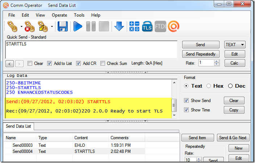Image resolution: width=255 pixels, height=163 pixels.
Task: Click the reconnect chain icon with yellow arrow
Action: (x=43, y=26)
